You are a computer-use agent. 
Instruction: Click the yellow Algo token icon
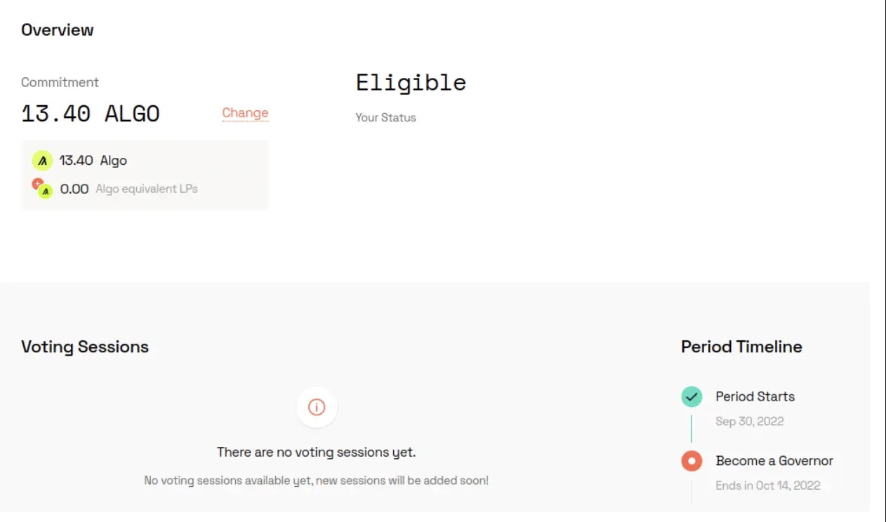tap(42, 161)
